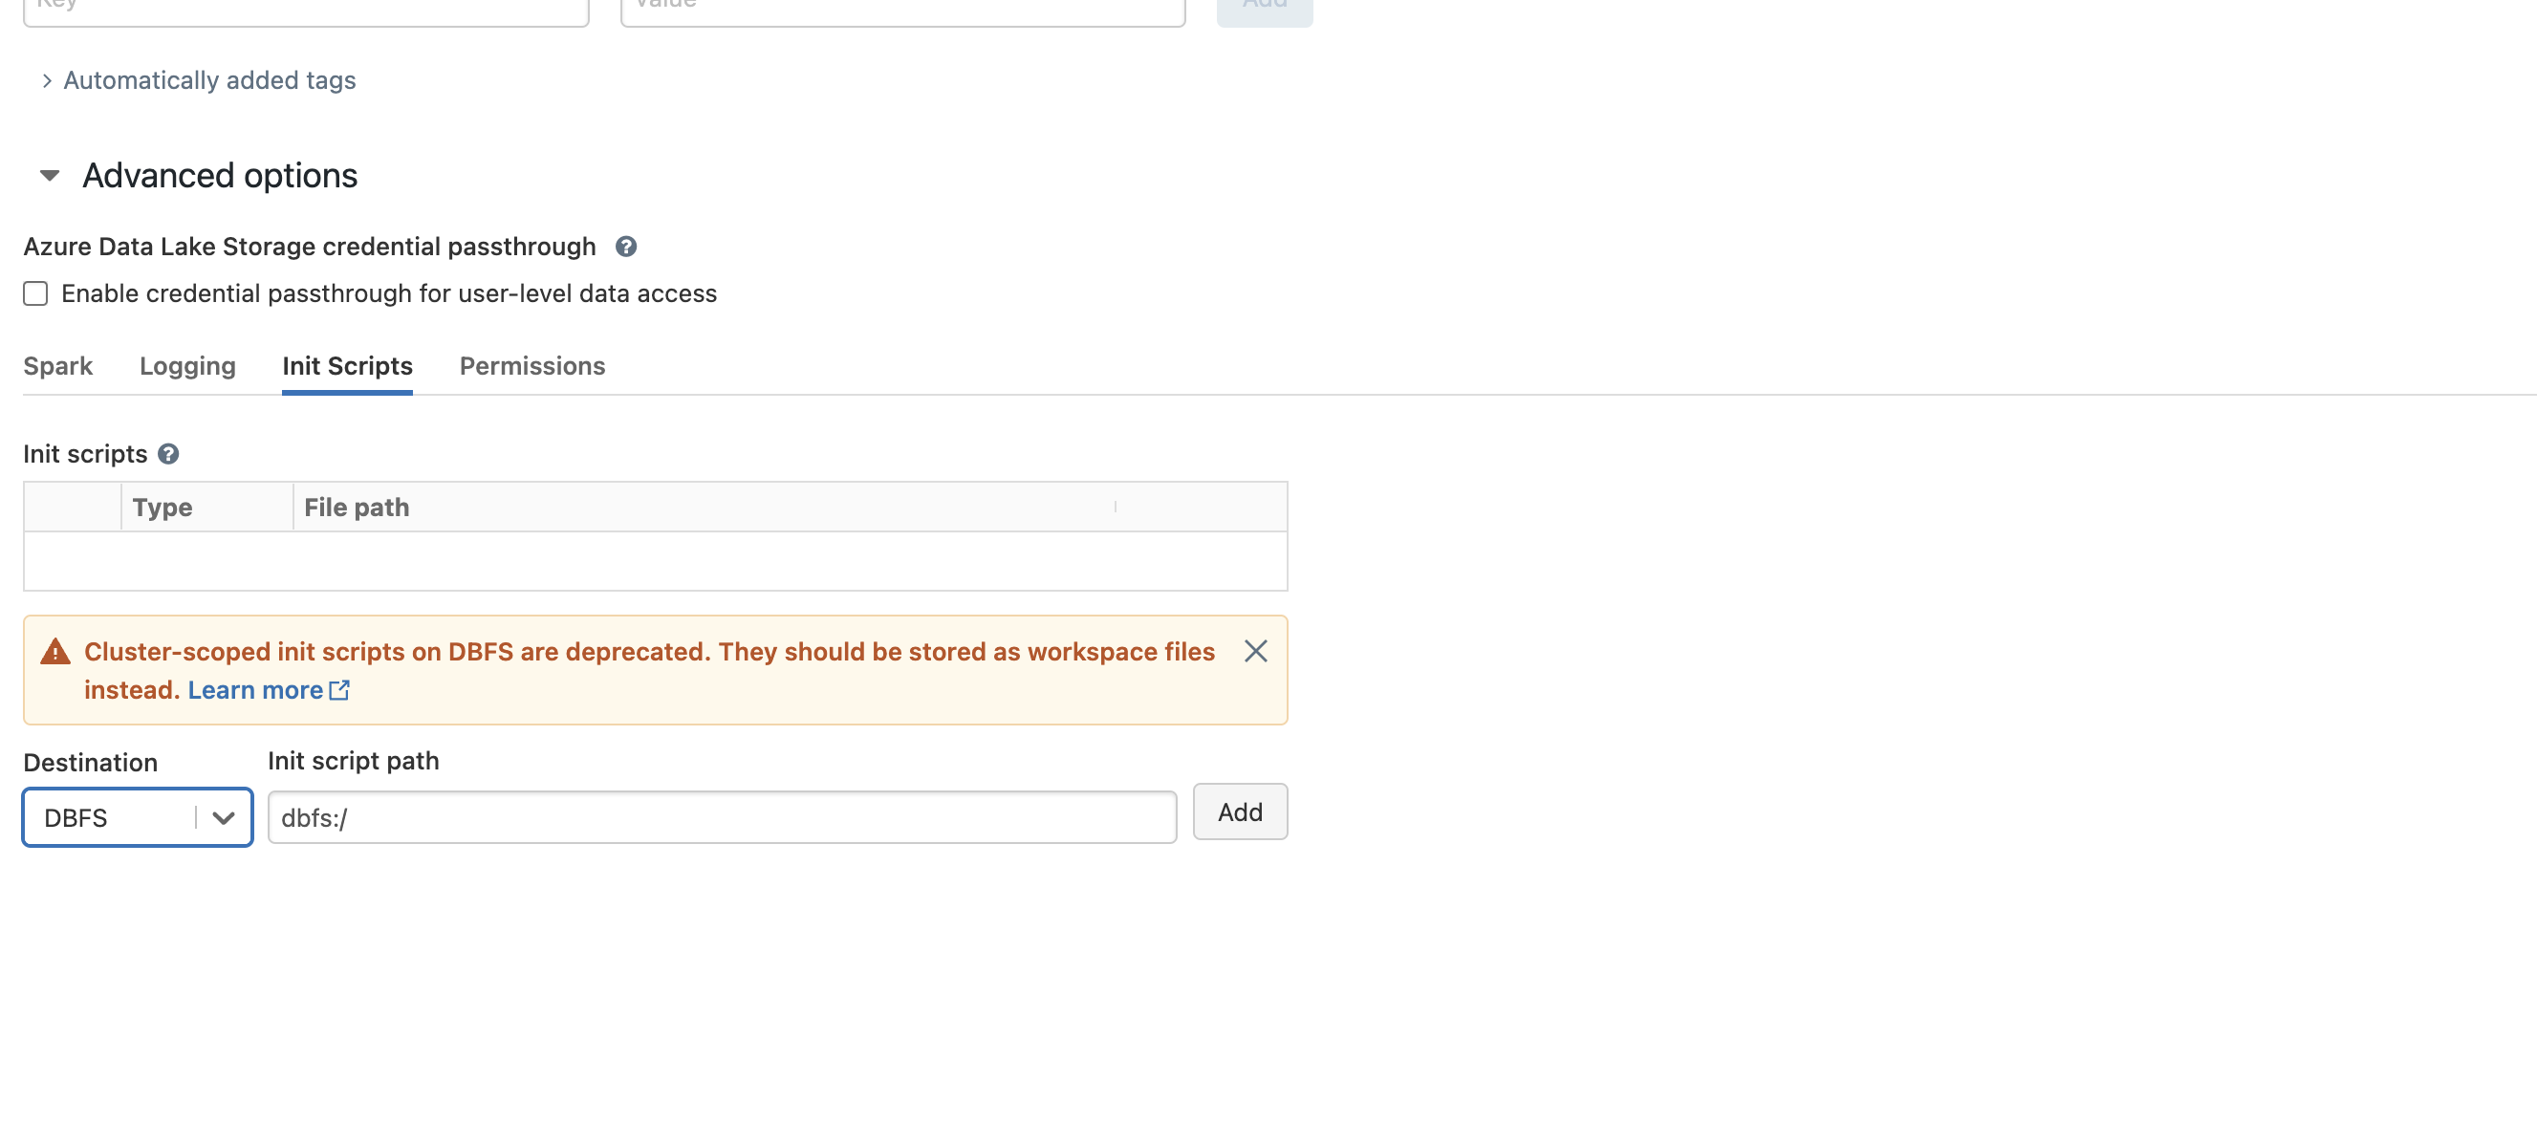Click help icon next to Init scripts label
The height and width of the screenshot is (1147, 2537).
(168, 454)
